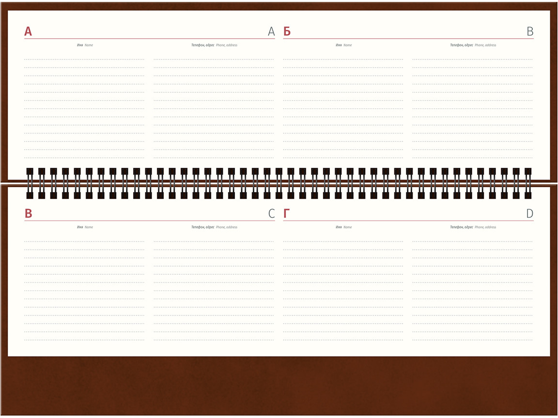Click the red Cyrillic letter А heading

[x=28, y=32]
